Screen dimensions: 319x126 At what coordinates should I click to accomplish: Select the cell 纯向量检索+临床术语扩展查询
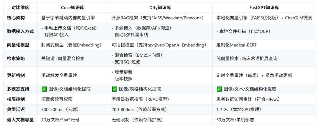(264, 59)
